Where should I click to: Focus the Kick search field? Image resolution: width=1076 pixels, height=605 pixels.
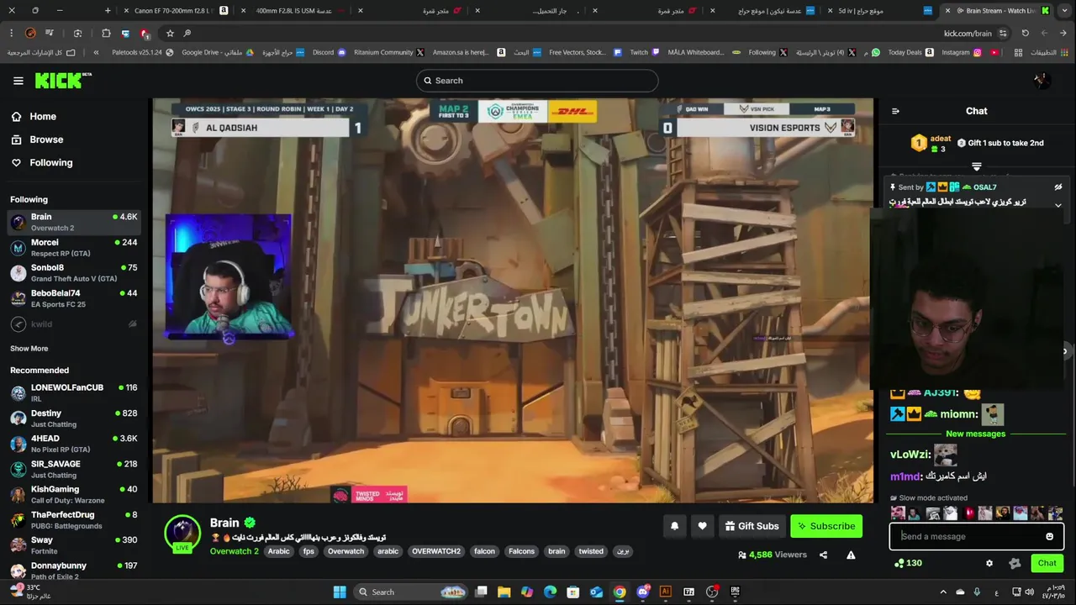[x=537, y=81]
